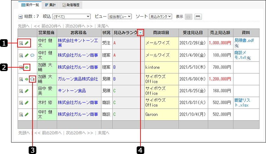Click 田中 愛美 sales rep cell

click(47, 91)
